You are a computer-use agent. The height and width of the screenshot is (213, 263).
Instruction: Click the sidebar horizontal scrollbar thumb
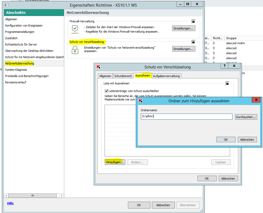(33, 195)
